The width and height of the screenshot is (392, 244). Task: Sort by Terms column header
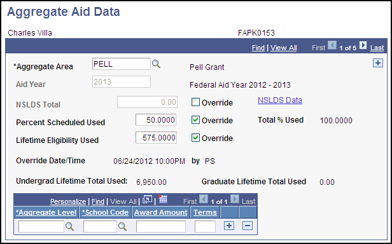click(205, 212)
